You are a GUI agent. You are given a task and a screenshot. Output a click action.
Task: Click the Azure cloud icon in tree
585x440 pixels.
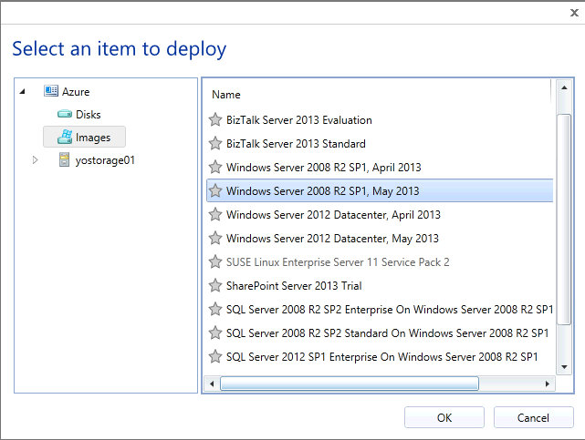click(51, 92)
